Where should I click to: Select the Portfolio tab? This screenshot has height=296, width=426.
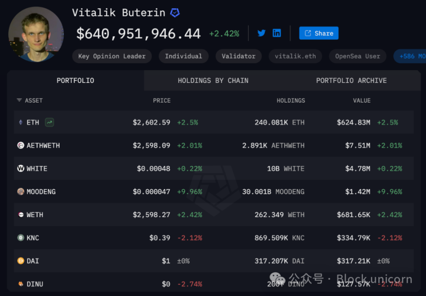coord(75,81)
